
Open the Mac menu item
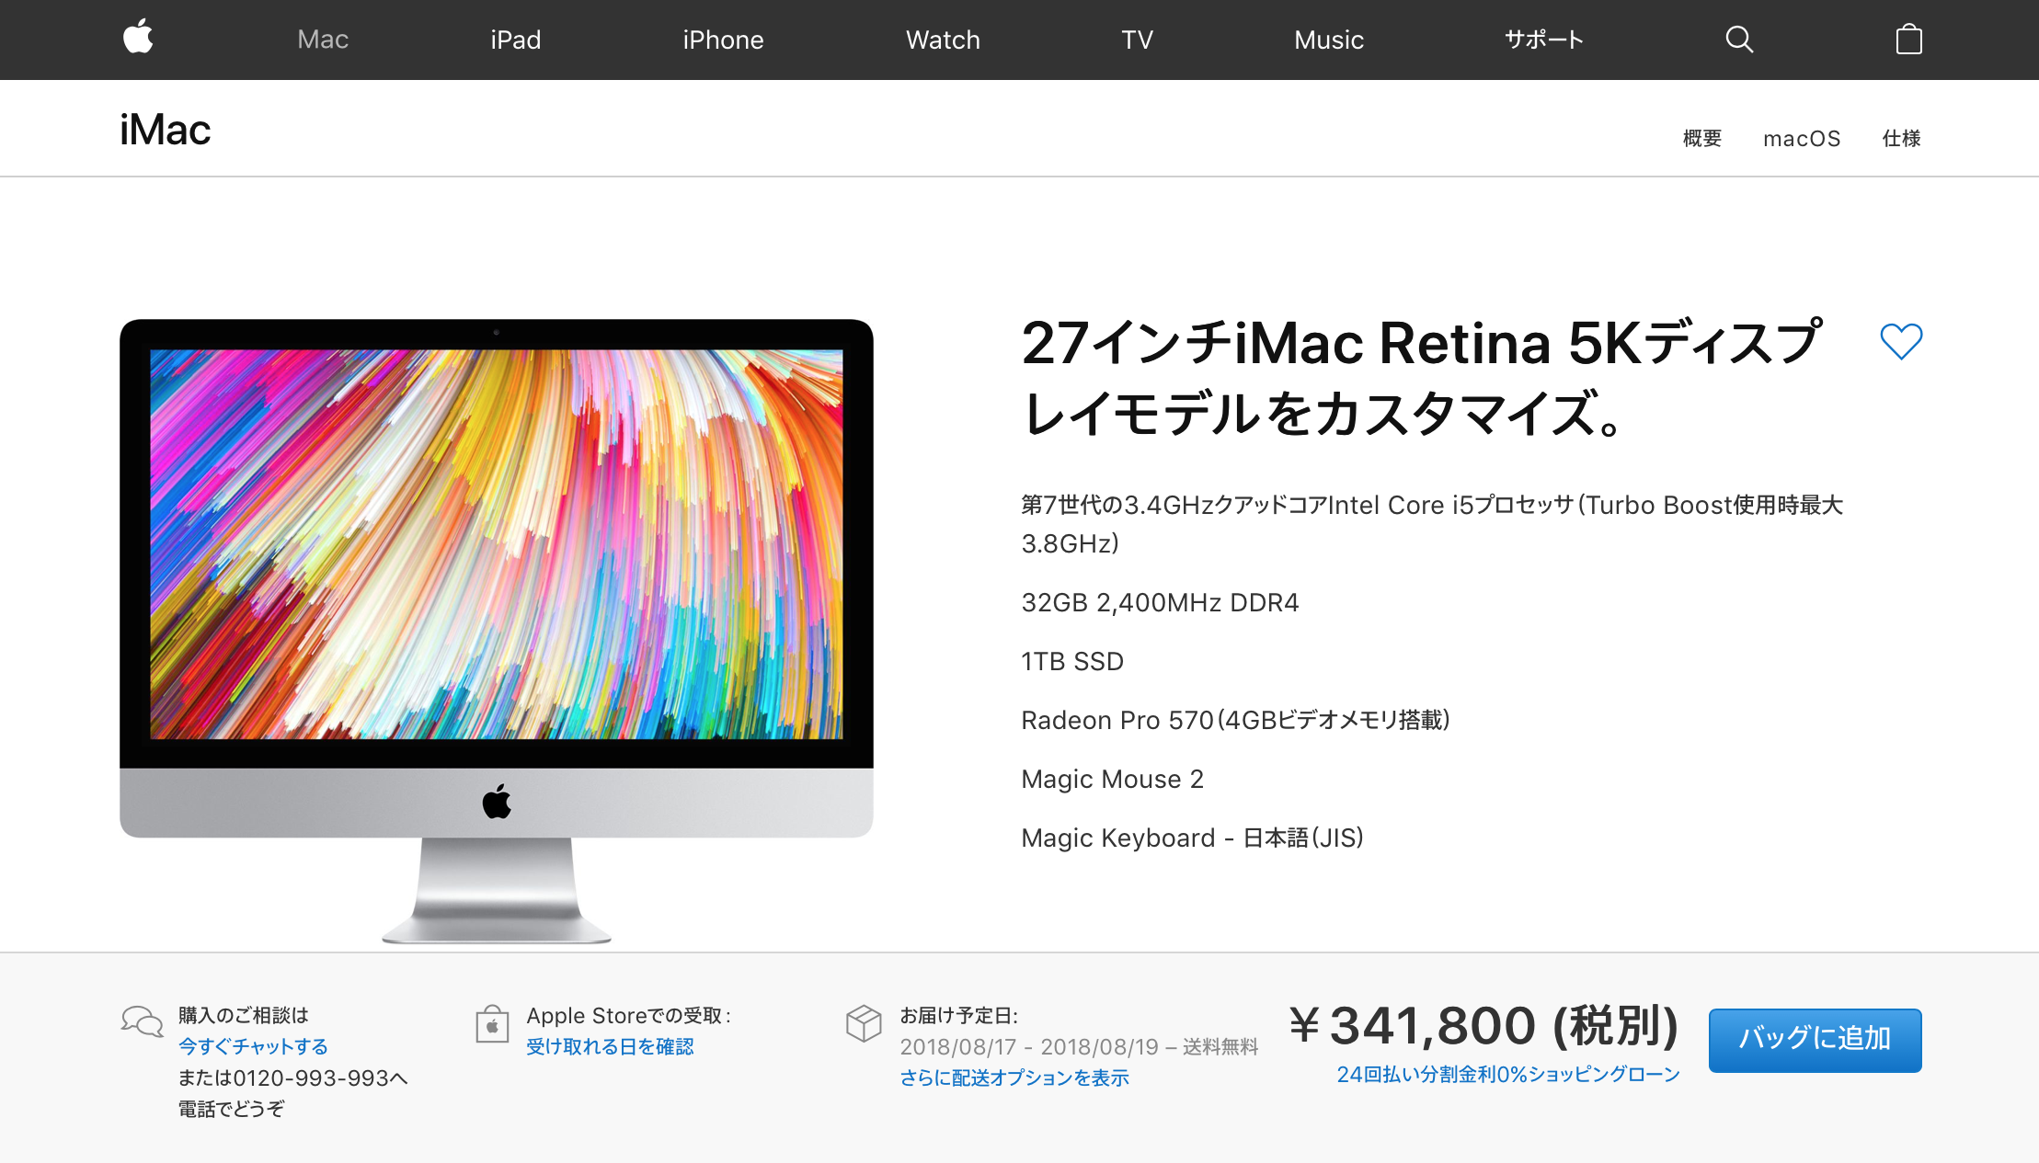pyautogui.click(x=323, y=40)
